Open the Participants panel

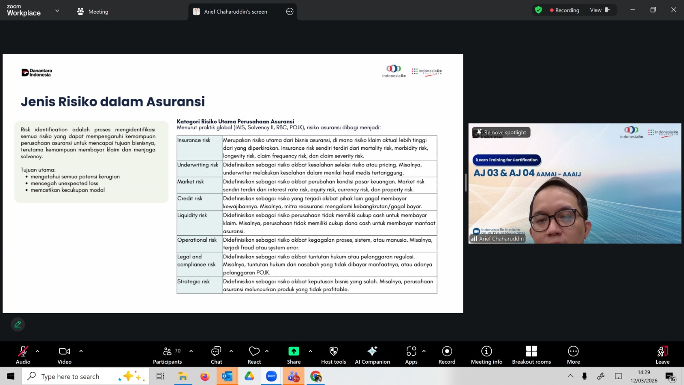tap(167, 355)
